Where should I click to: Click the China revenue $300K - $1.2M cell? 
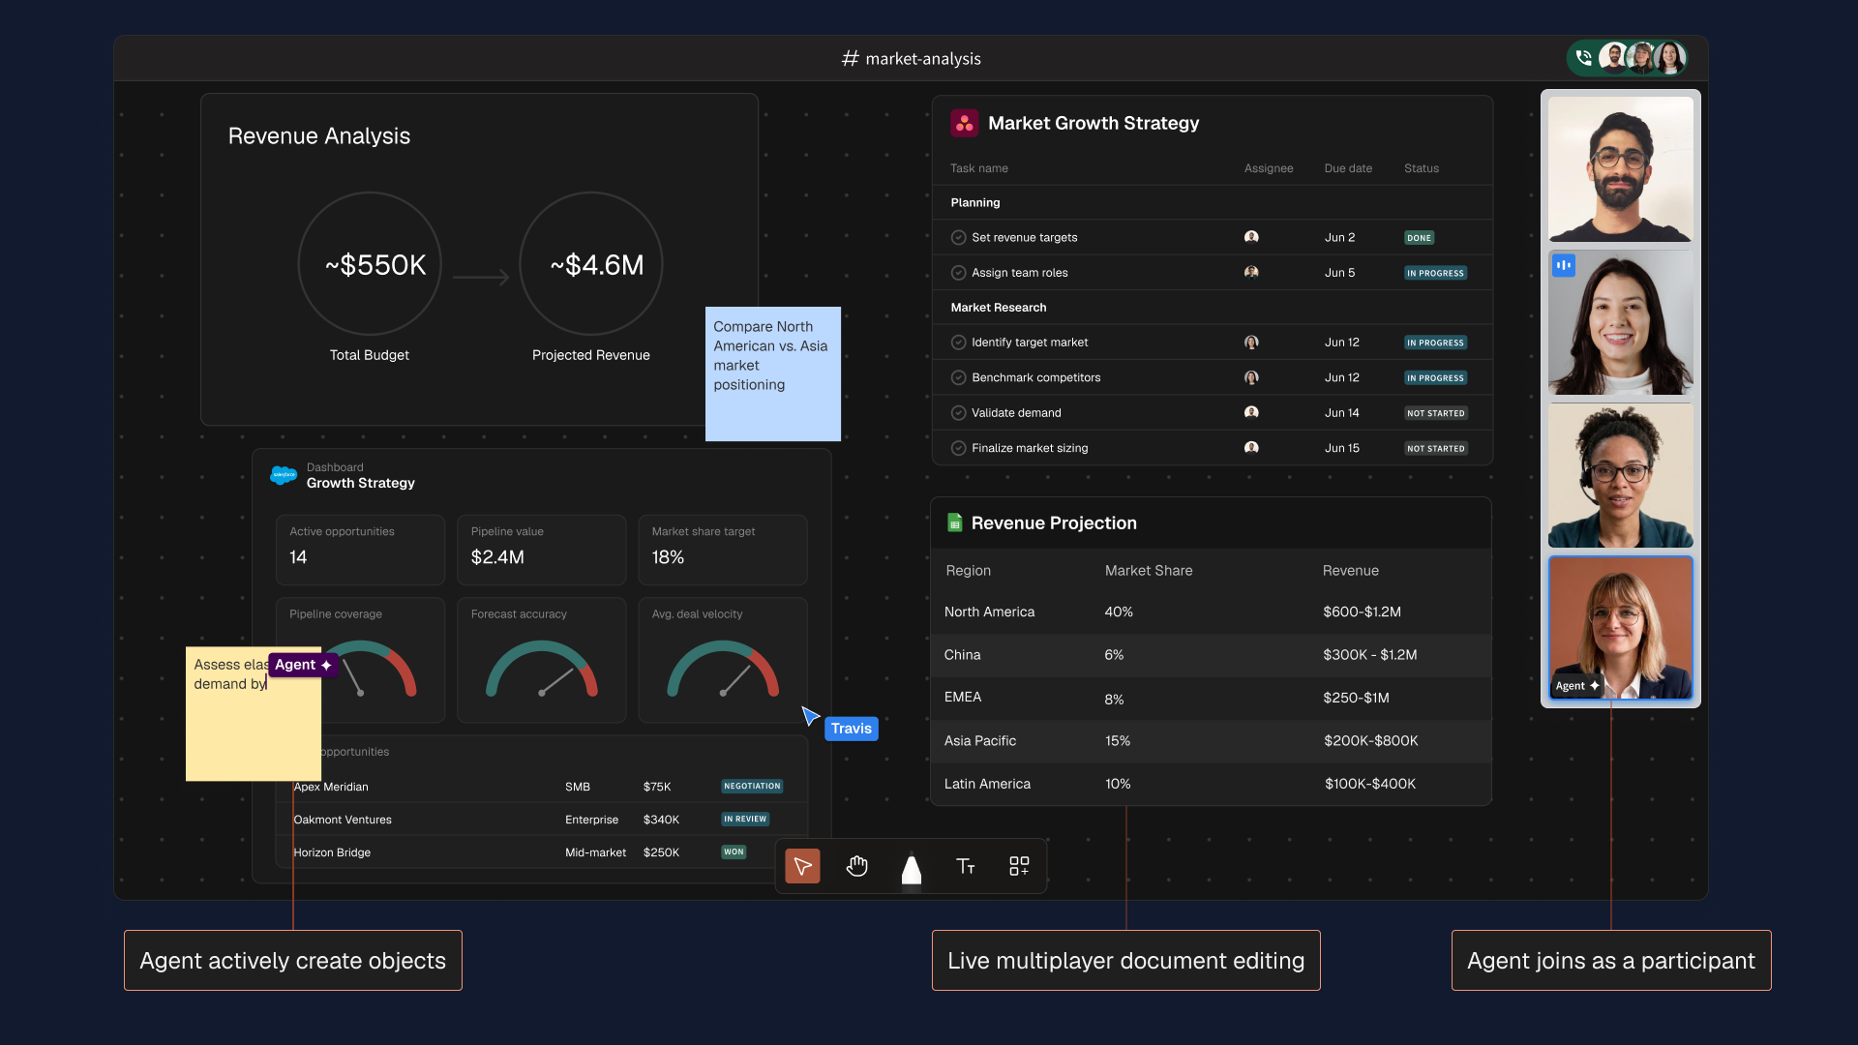coord(1370,655)
